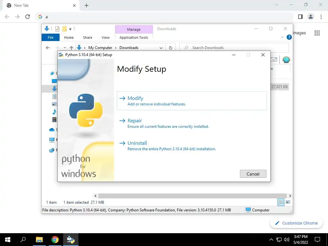
Task: Select Downloads arrow in Explorer sidebar
Action: pos(54,89)
